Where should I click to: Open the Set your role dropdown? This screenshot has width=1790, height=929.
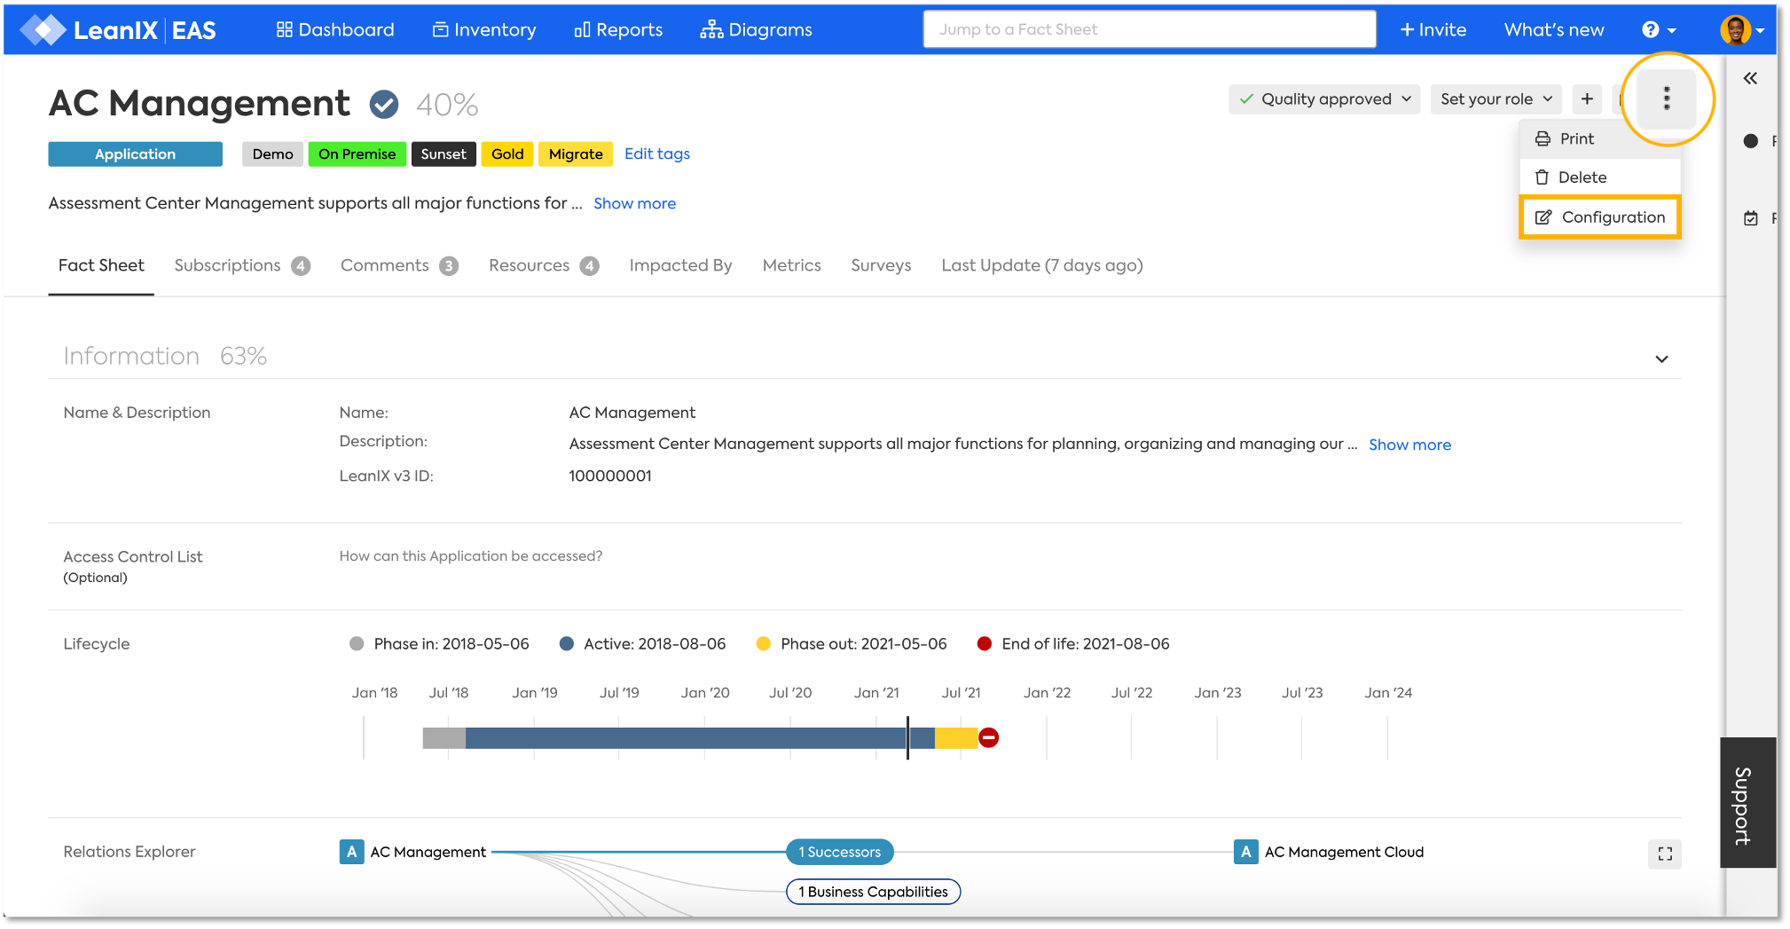click(1496, 99)
